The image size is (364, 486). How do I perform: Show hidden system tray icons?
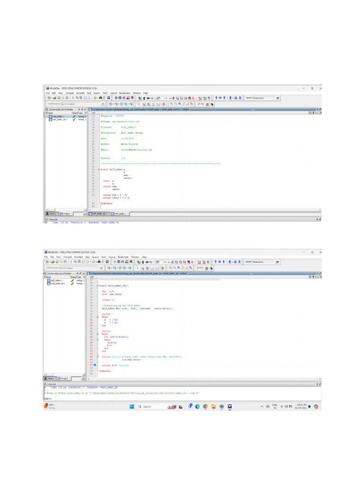(262, 407)
